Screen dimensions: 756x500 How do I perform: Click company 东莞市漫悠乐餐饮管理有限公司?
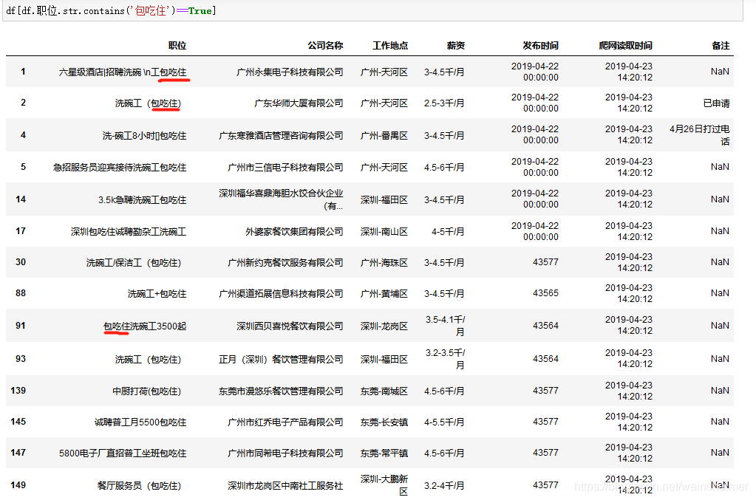point(281,391)
